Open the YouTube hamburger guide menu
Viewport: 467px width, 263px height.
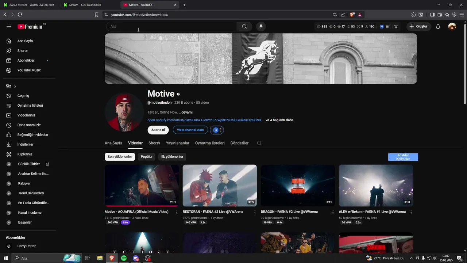[9, 26]
